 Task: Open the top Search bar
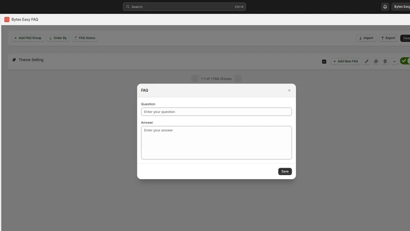point(184,7)
